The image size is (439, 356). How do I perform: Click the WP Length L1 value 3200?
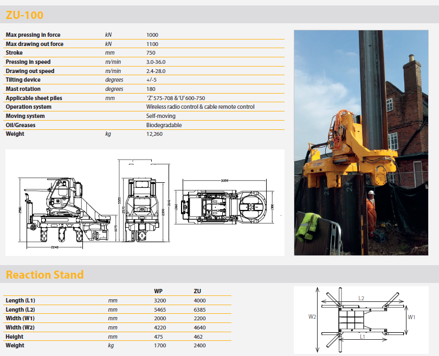tap(160, 301)
